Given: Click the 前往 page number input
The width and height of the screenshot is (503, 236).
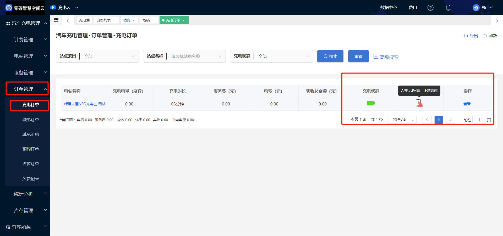Looking at the screenshot, I should click(x=479, y=120).
